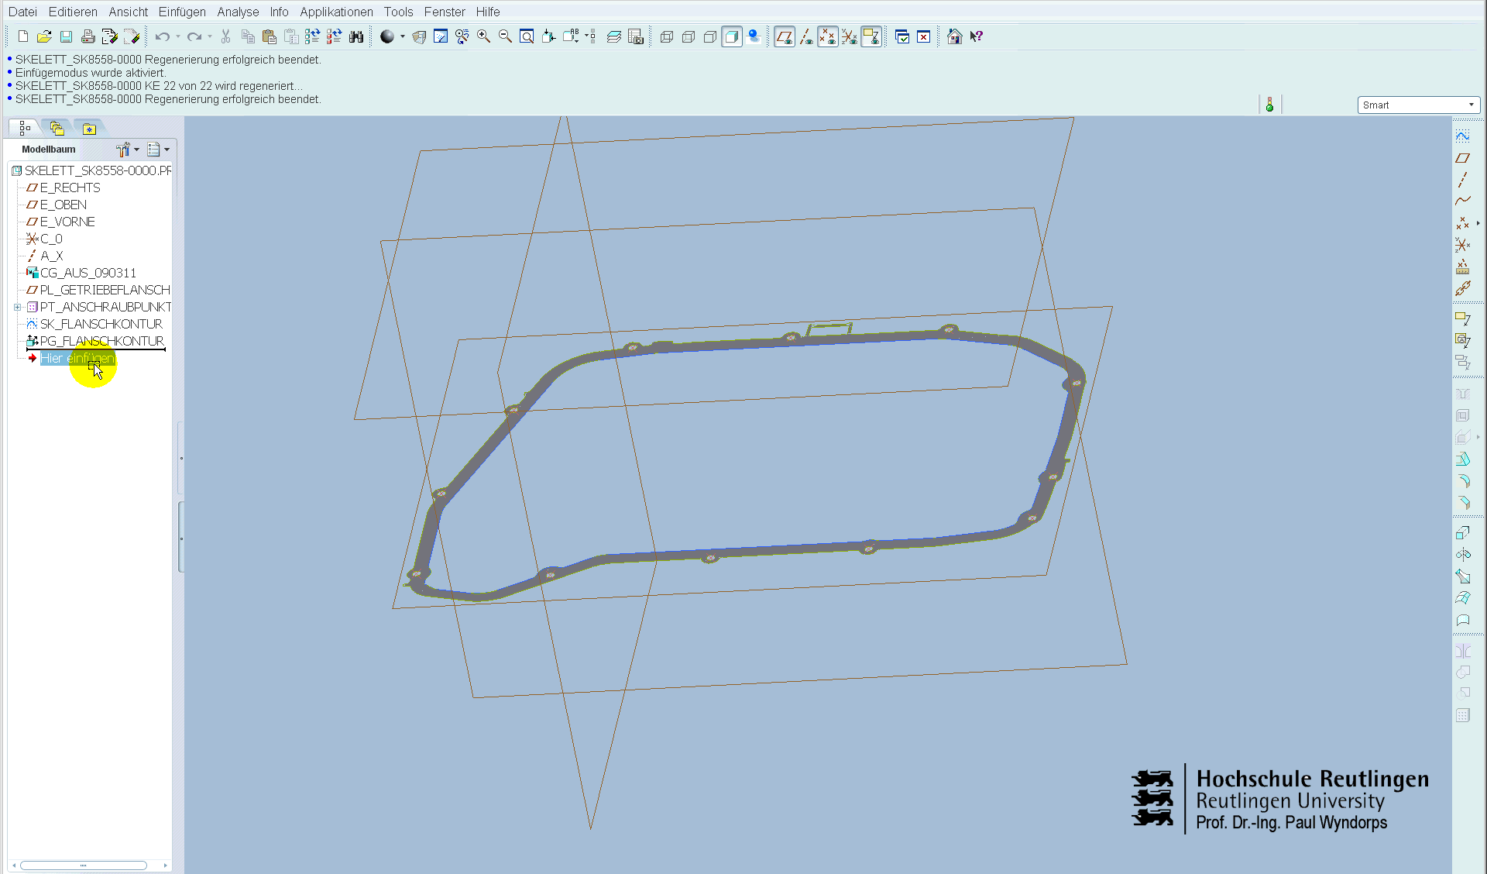Viewport: 1487px width, 874px height.
Task: Open the Analyse menu
Action: coord(238,12)
